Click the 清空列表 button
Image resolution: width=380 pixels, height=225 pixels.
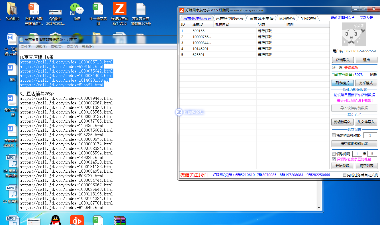click(366, 166)
